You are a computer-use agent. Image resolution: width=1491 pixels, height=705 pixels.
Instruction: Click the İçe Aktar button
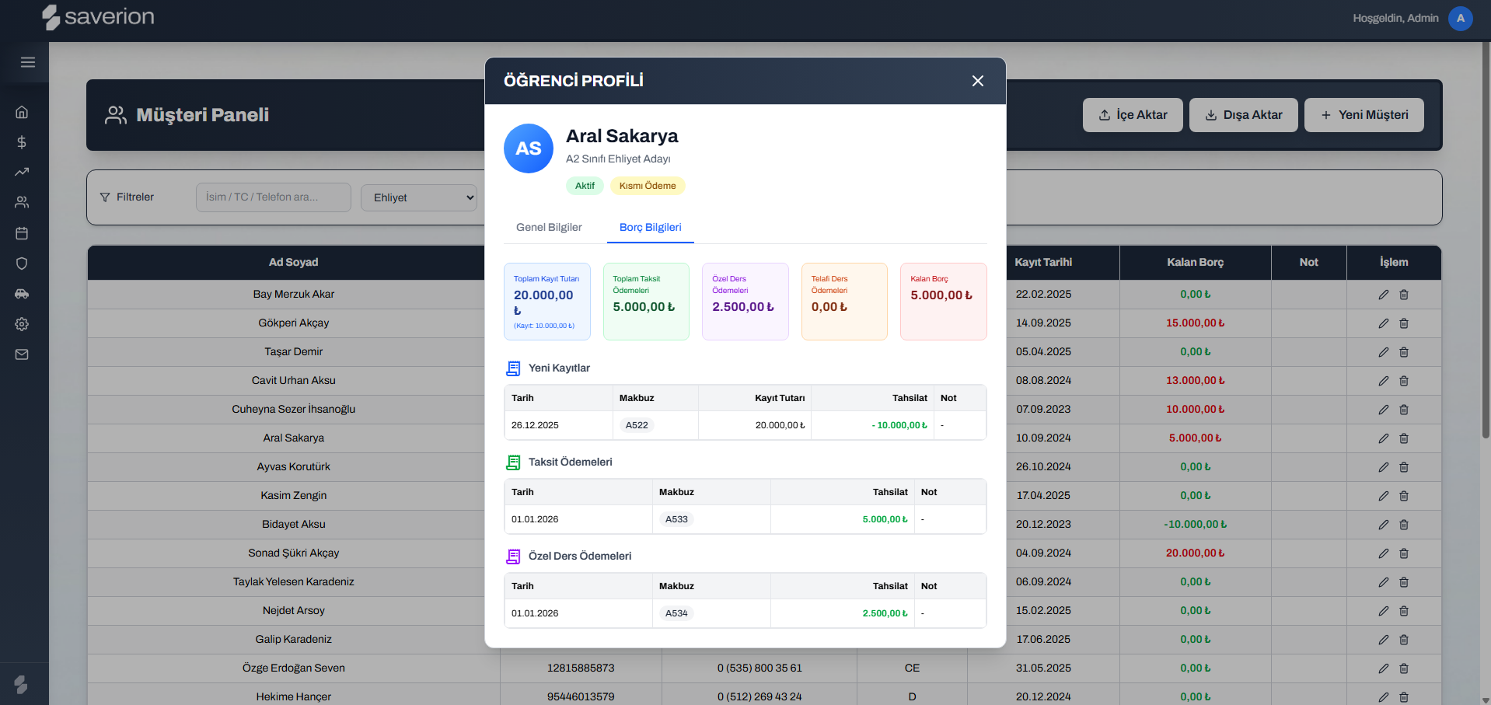click(1133, 115)
